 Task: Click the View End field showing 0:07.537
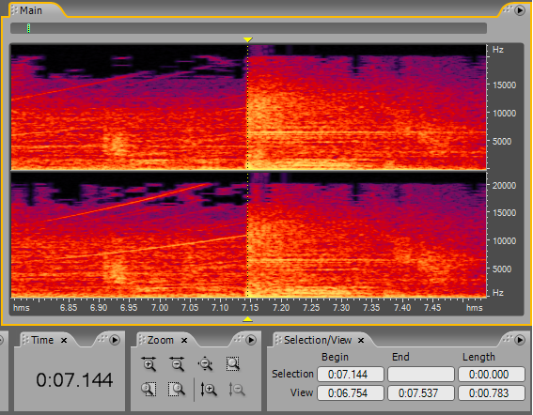coord(421,393)
